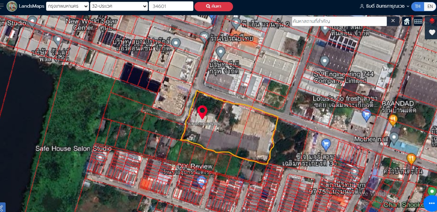This screenshot has width=437, height=212.
Task: Click the Mother nail location marker
Action: point(394,138)
